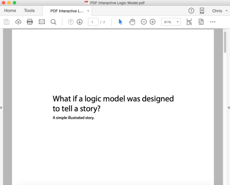
Task: Go to next page down arrow
Action: (x=80, y=22)
